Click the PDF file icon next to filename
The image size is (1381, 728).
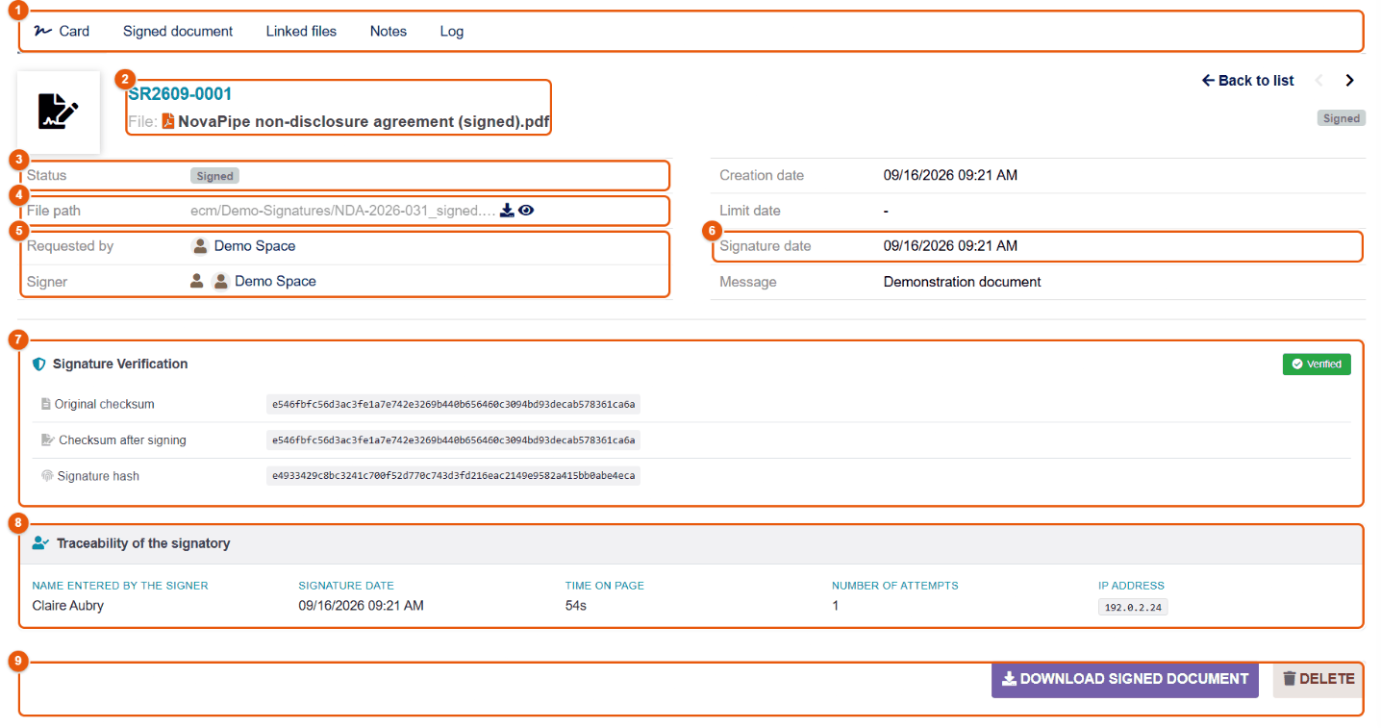tap(168, 121)
